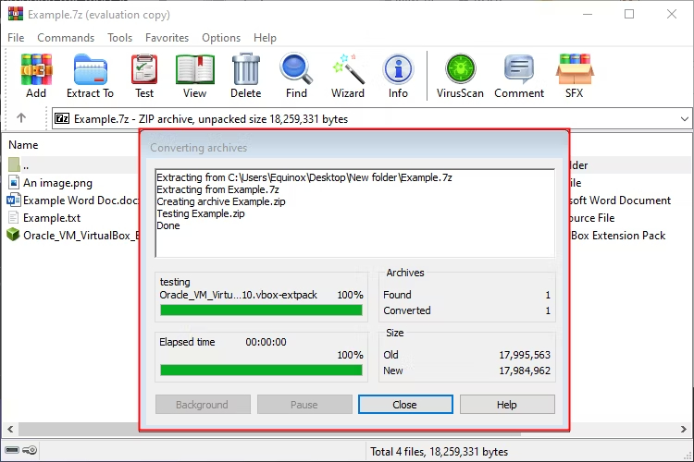Click the grayed Pause button
Image resolution: width=694 pixels, height=462 pixels.
pos(304,405)
